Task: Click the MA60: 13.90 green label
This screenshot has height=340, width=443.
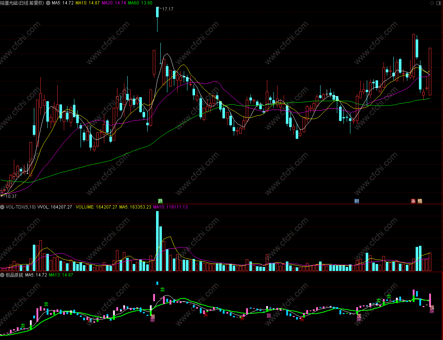Action: point(140,3)
